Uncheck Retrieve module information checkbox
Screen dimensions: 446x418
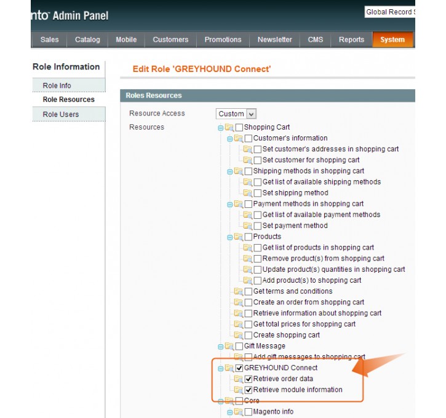point(249,390)
